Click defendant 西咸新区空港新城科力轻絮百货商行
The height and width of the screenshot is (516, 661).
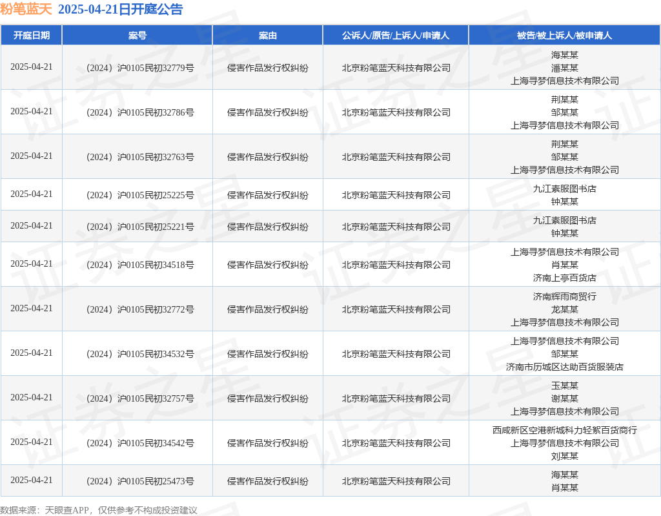click(x=564, y=430)
